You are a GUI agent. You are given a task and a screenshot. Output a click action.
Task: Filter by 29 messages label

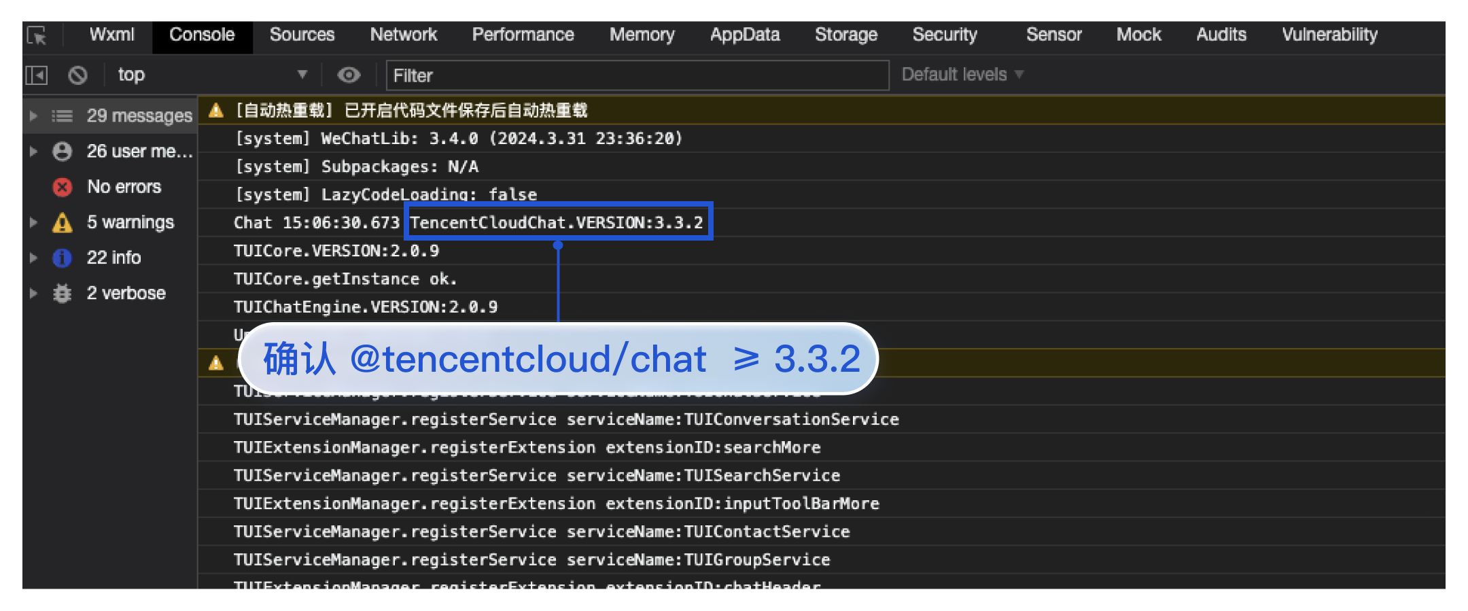tap(139, 116)
